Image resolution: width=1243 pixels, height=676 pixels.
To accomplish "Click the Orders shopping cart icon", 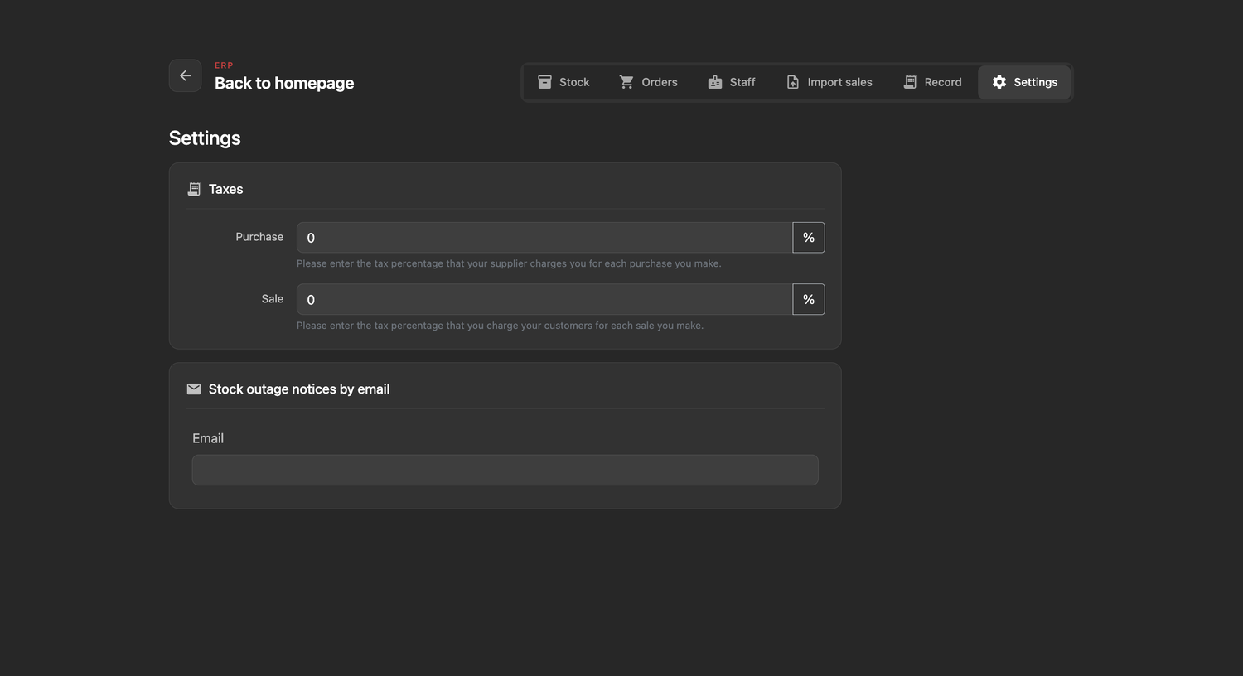I will (626, 82).
